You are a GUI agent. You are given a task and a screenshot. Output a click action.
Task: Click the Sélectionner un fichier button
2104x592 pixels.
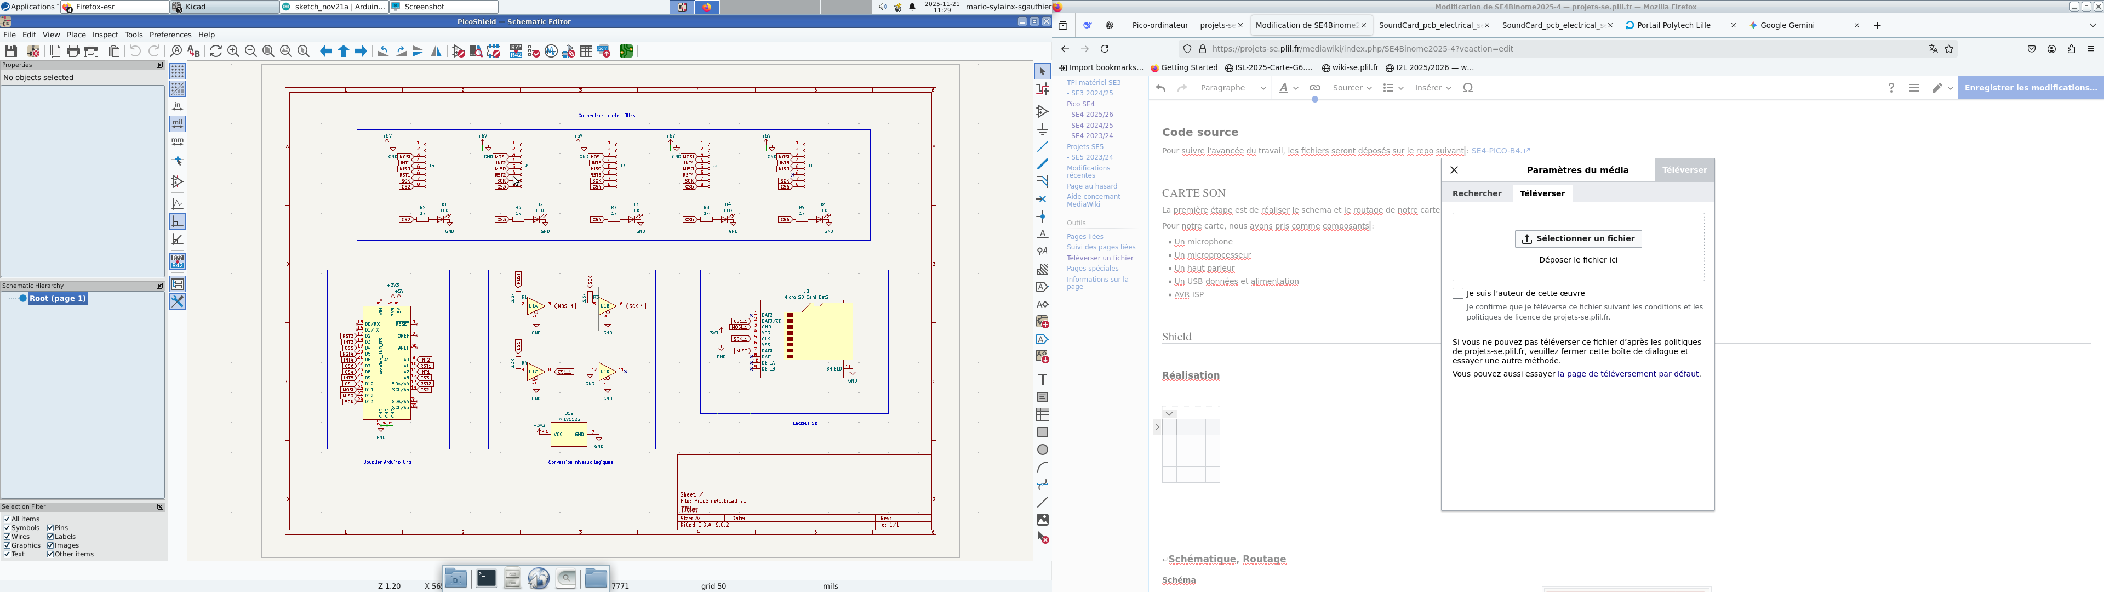pyautogui.click(x=1578, y=239)
